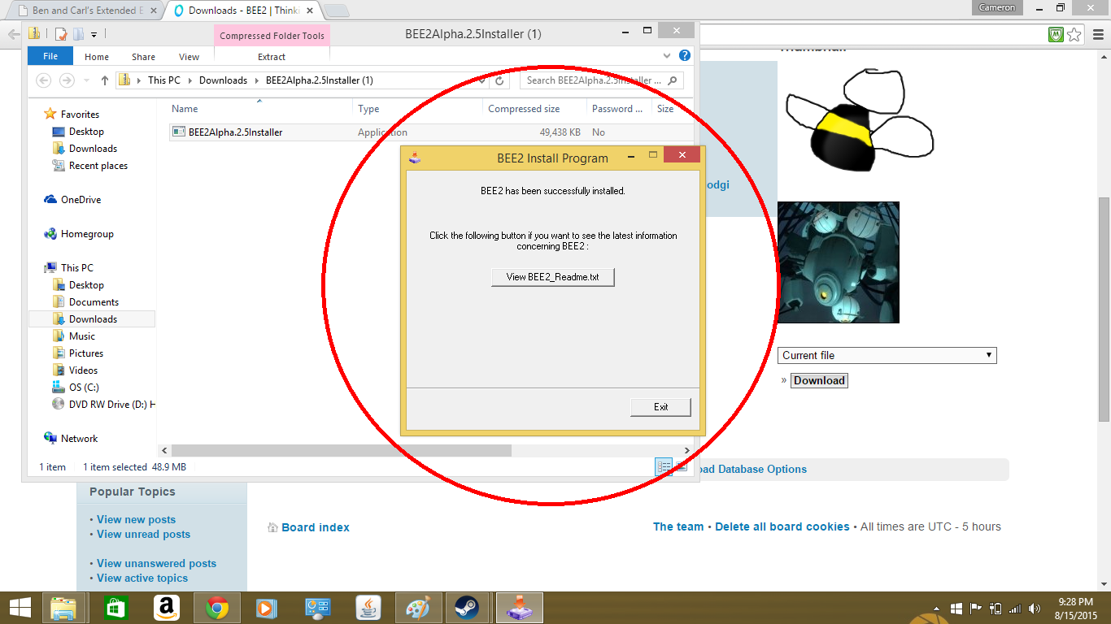The width and height of the screenshot is (1111, 624).
Task: Refresh the Explorer address bar location
Action: [501, 80]
